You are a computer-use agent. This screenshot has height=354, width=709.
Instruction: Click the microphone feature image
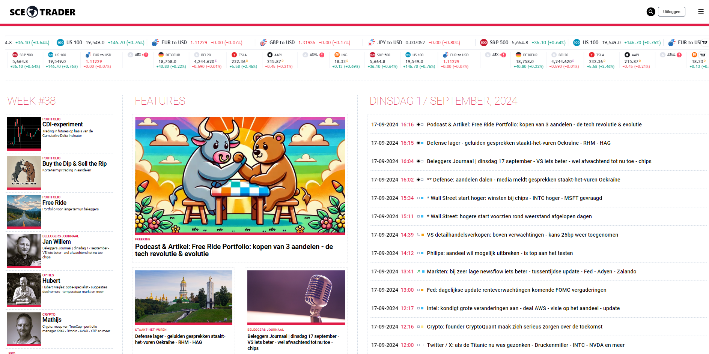coord(296,297)
